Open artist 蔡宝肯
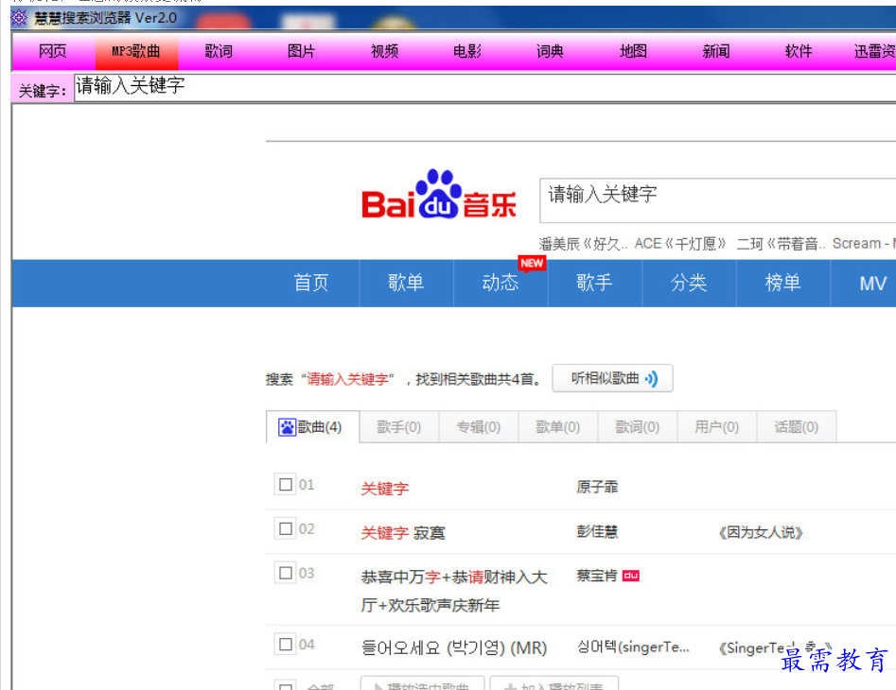 (x=597, y=576)
